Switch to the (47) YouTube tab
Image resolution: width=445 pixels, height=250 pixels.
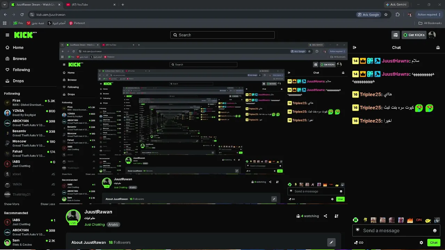click(90, 5)
